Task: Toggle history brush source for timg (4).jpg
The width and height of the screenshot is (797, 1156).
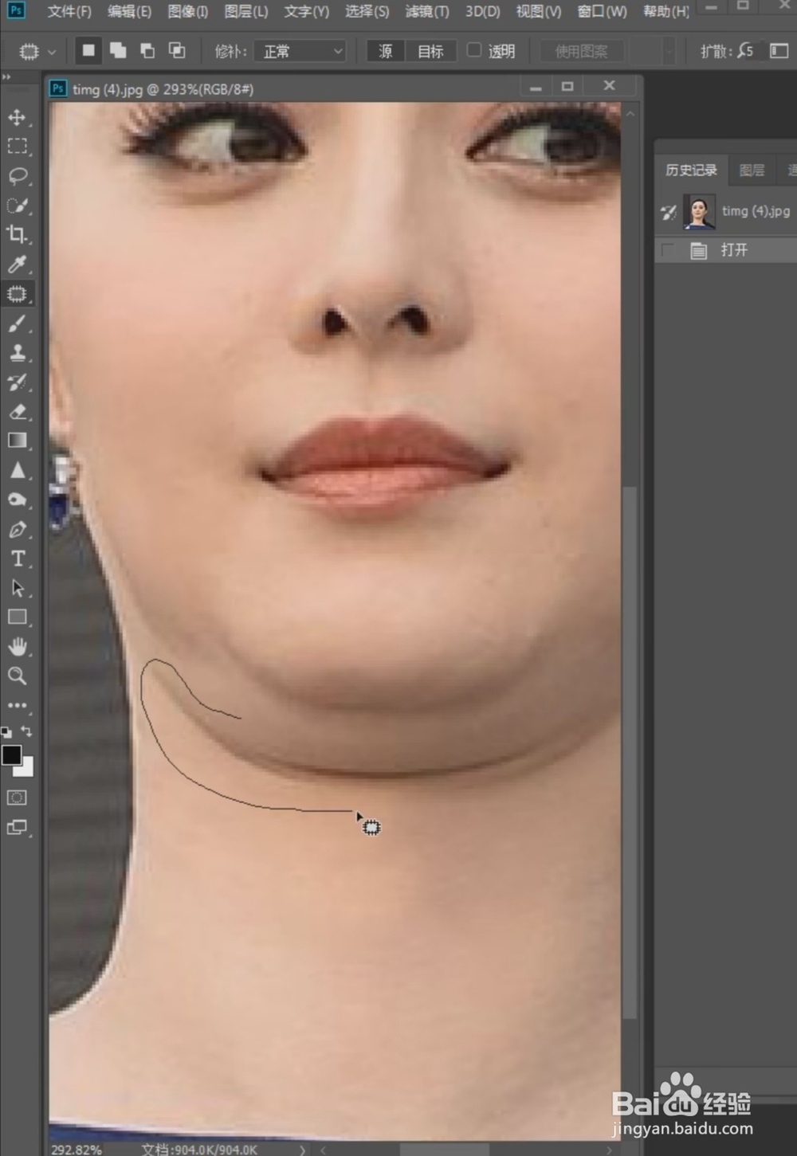Action: [x=669, y=212]
